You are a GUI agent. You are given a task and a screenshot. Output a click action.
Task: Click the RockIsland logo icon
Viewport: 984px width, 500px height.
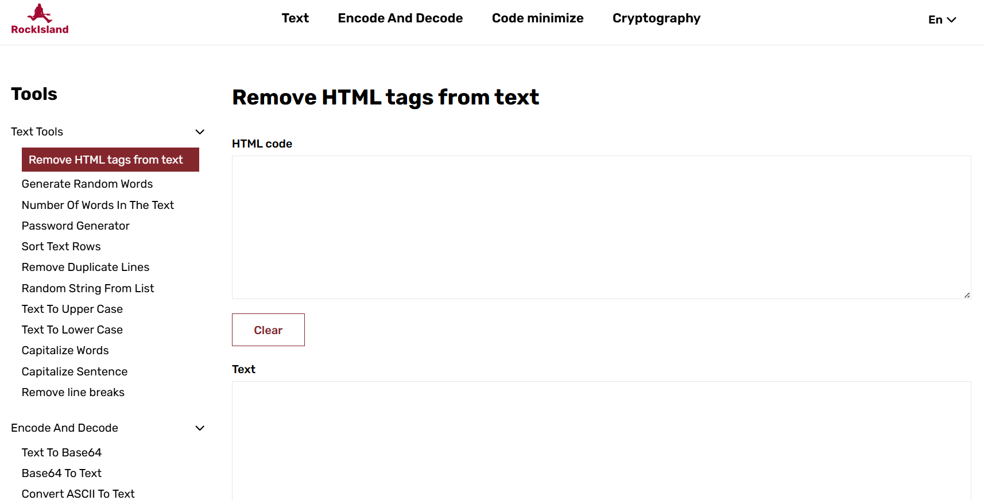tap(40, 19)
